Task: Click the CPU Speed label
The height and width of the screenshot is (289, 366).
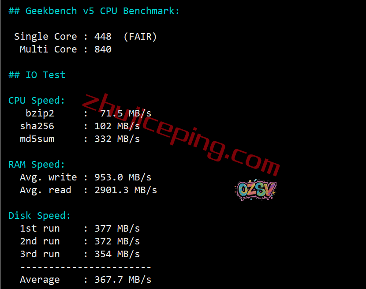Action: [37, 101]
